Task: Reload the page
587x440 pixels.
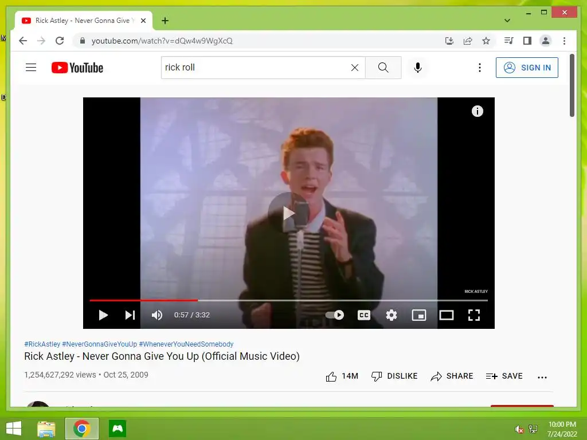Action: (60, 41)
